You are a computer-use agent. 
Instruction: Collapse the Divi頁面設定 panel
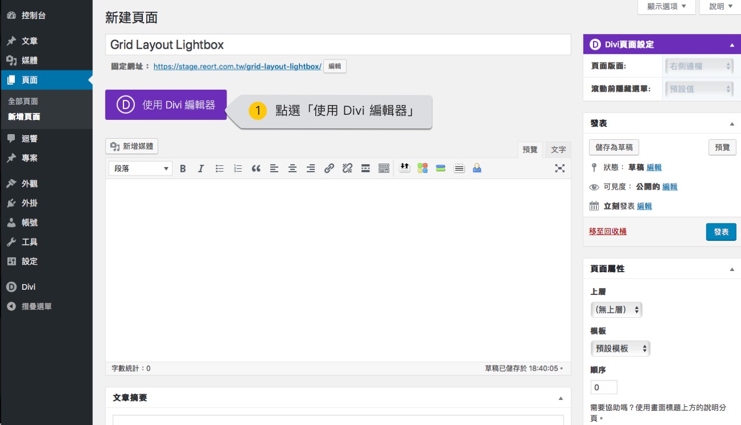pyautogui.click(x=732, y=44)
